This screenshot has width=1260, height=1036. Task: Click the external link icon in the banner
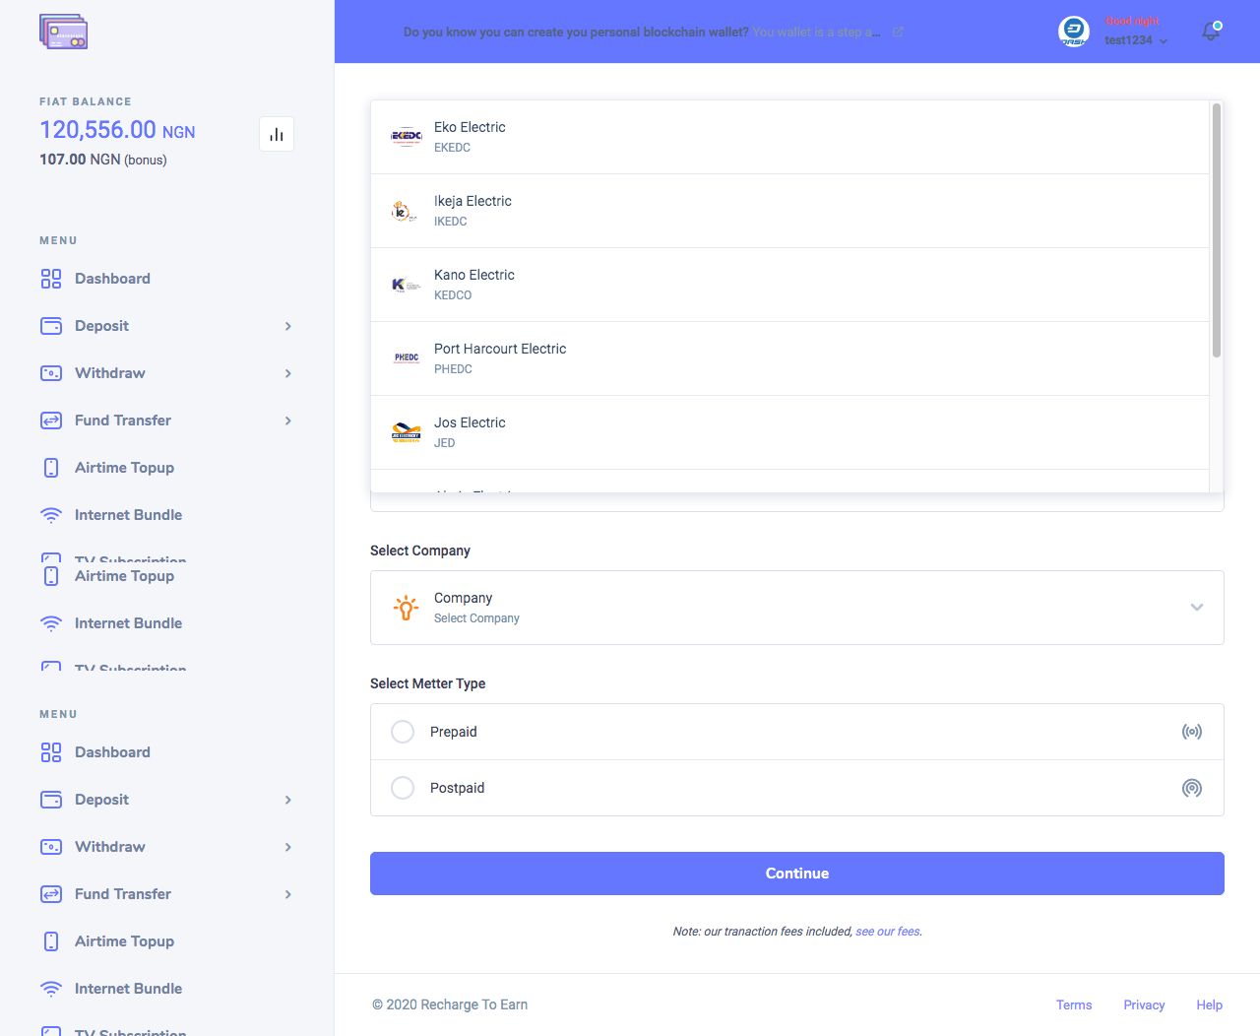(898, 32)
